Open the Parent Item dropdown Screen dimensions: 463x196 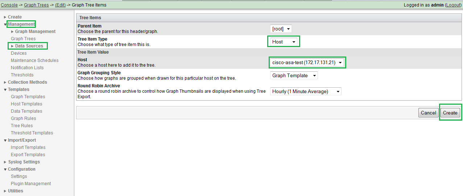281,29
